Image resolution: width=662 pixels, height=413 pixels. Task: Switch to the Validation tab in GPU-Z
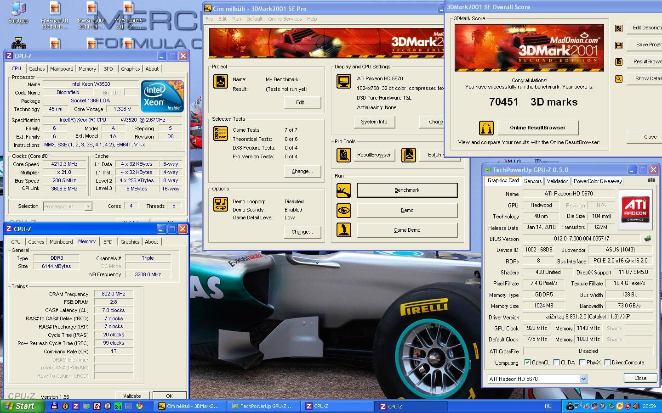[x=558, y=181]
